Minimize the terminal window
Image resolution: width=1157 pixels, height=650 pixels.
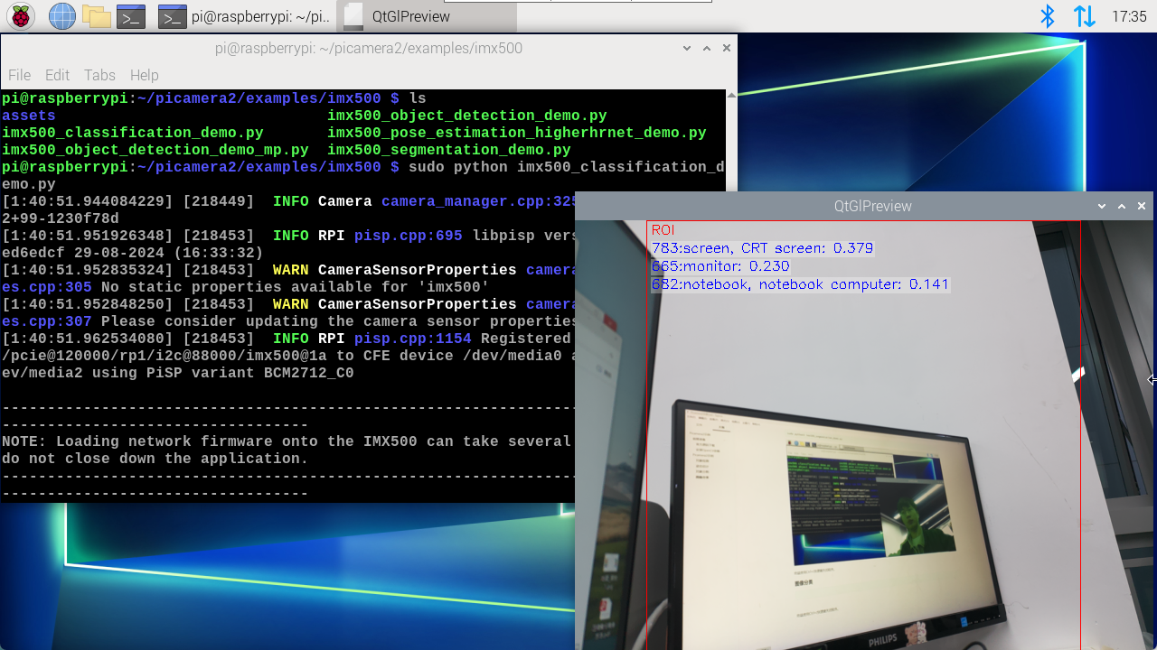pyautogui.click(x=686, y=48)
